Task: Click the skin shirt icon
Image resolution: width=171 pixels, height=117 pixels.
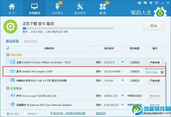Action: (x=151, y=3)
